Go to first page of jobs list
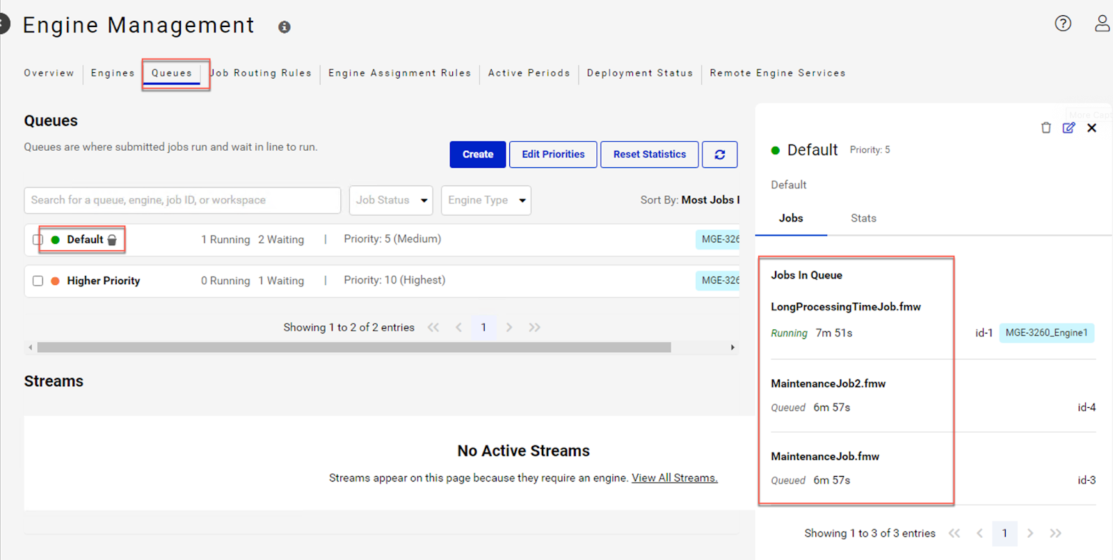The image size is (1113, 560). click(x=954, y=534)
